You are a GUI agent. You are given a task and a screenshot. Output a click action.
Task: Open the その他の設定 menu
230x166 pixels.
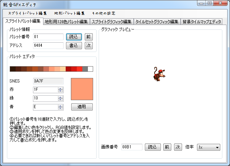[x=104, y=13]
